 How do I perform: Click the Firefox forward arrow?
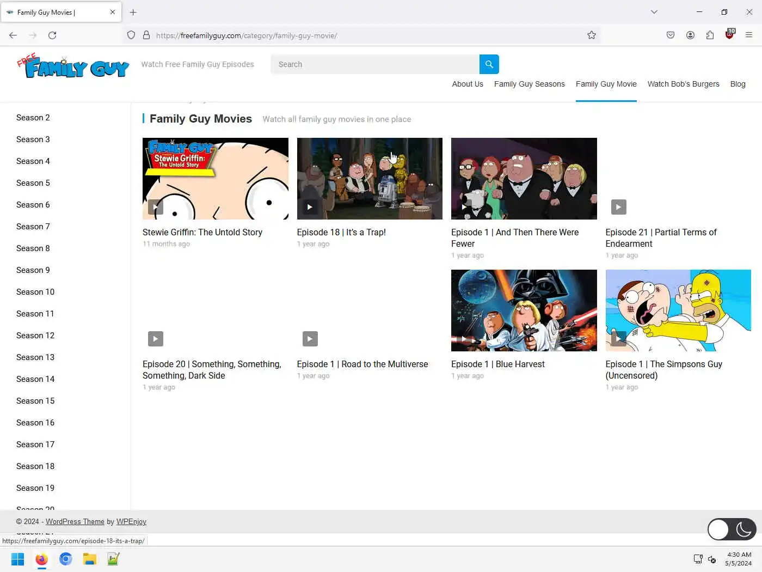click(33, 35)
